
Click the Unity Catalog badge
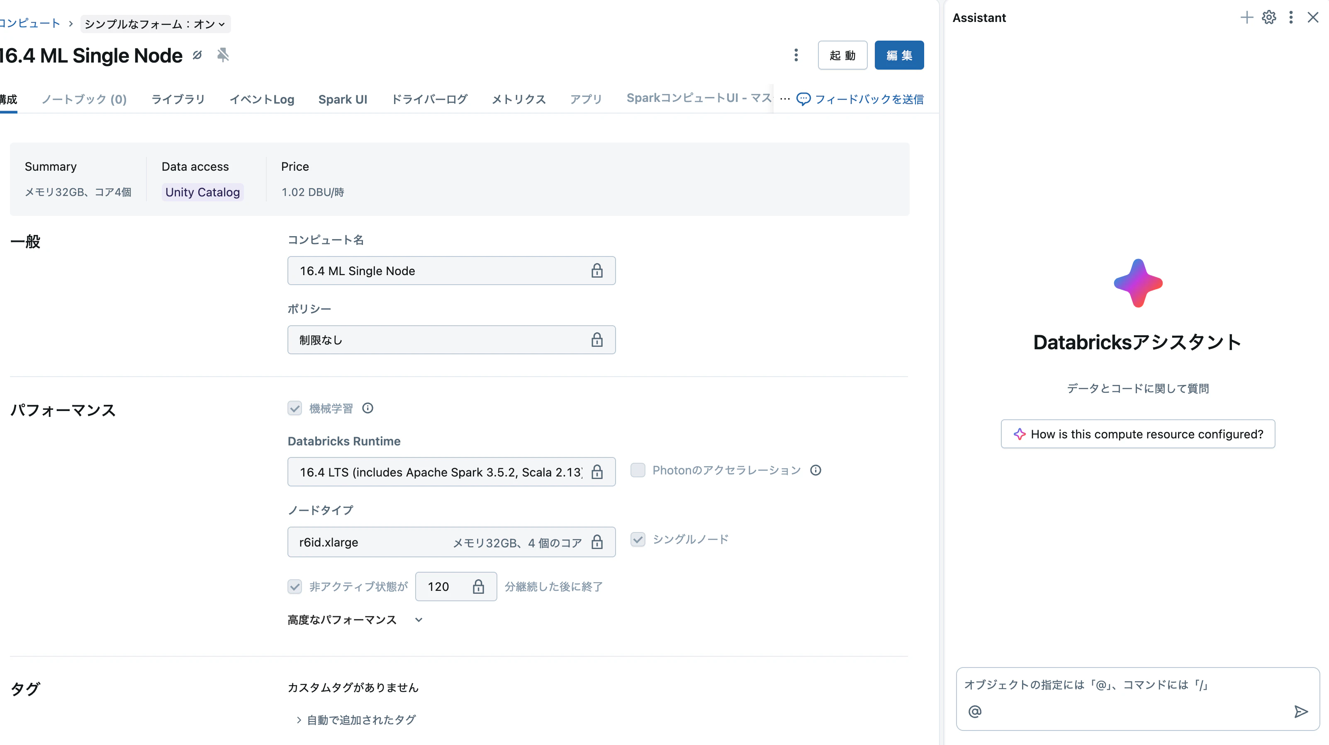pyautogui.click(x=202, y=192)
